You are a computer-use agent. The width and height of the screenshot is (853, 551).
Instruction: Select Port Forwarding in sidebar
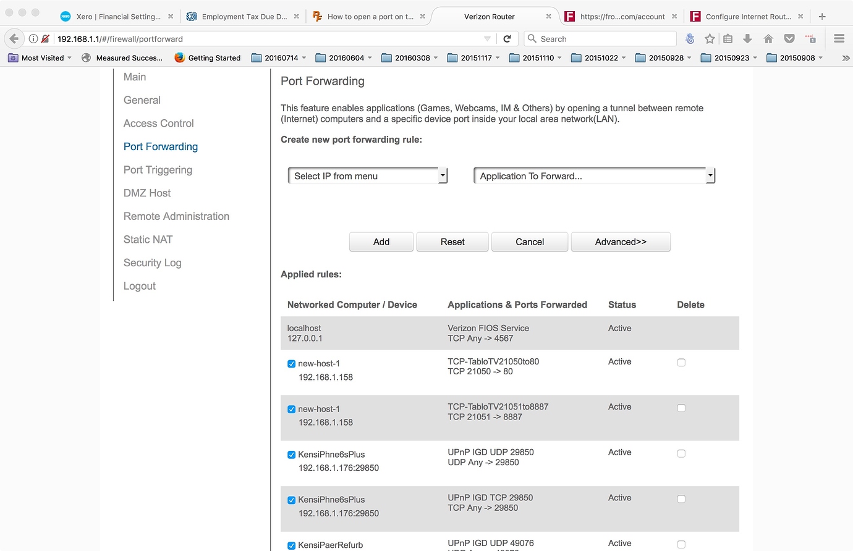click(x=161, y=146)
